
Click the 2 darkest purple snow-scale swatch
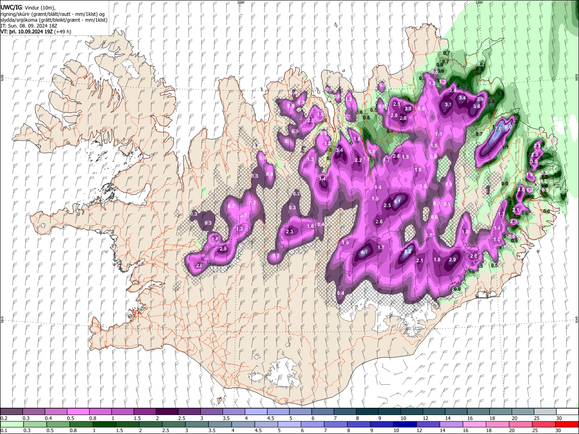pos(166,411)
